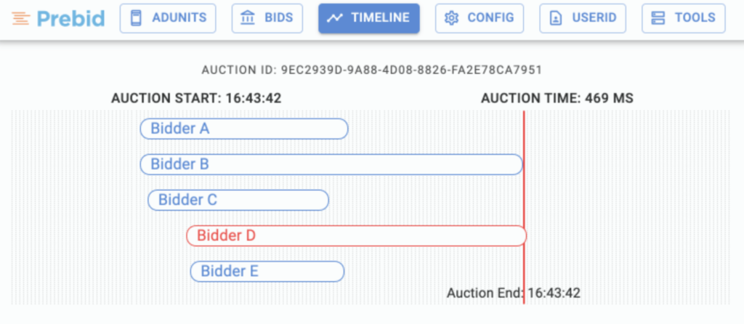Go to the CONFIG tab
This screenshot has width=744, height=324.
[x=490, y=18]
